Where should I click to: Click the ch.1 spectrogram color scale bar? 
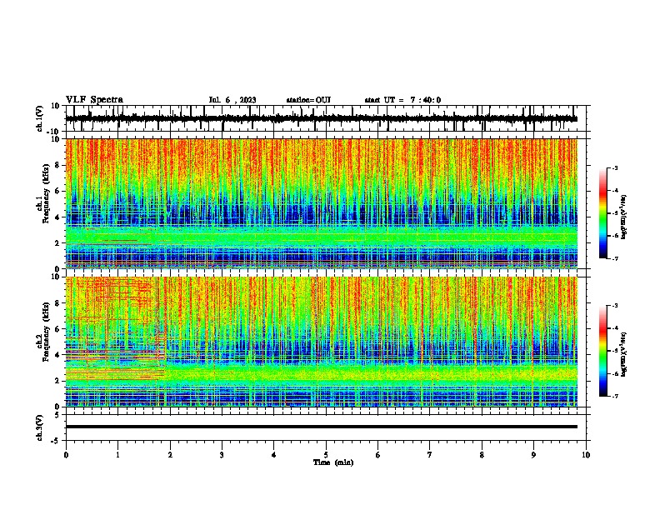click(603, 213)
